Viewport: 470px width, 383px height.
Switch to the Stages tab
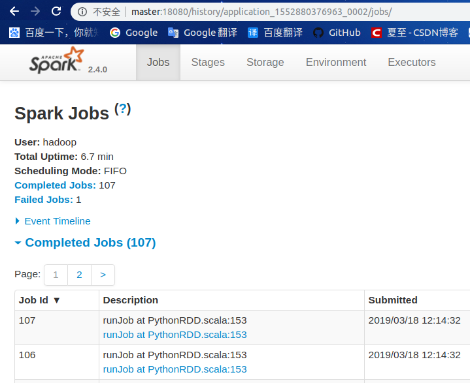tap(208, 62)
